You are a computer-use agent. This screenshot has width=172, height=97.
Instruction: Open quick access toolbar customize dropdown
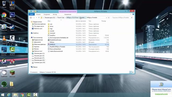pos(37,11)
